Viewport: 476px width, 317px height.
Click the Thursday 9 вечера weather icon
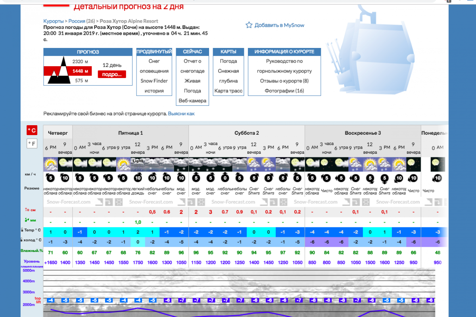point(65,164)
